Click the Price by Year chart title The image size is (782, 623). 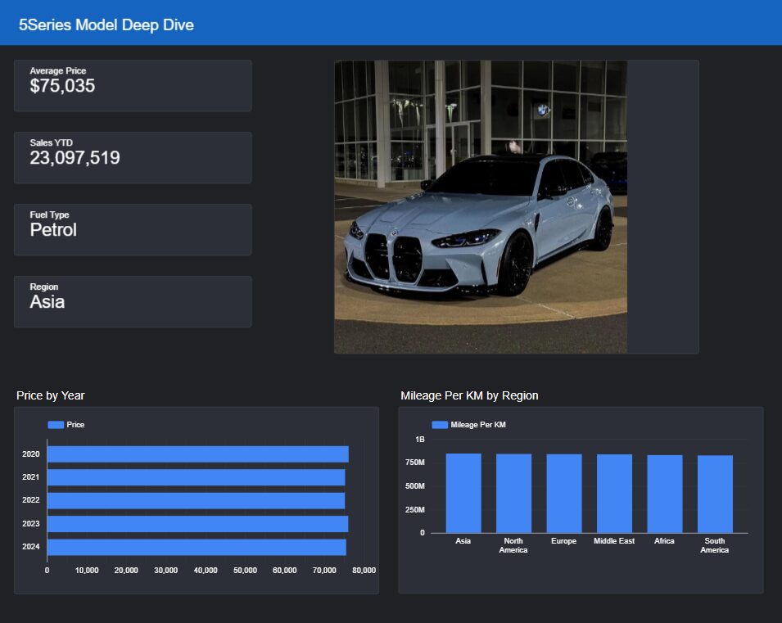[51, 395]
